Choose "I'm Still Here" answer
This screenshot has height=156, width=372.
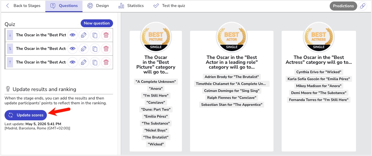[x=156, y=96]
